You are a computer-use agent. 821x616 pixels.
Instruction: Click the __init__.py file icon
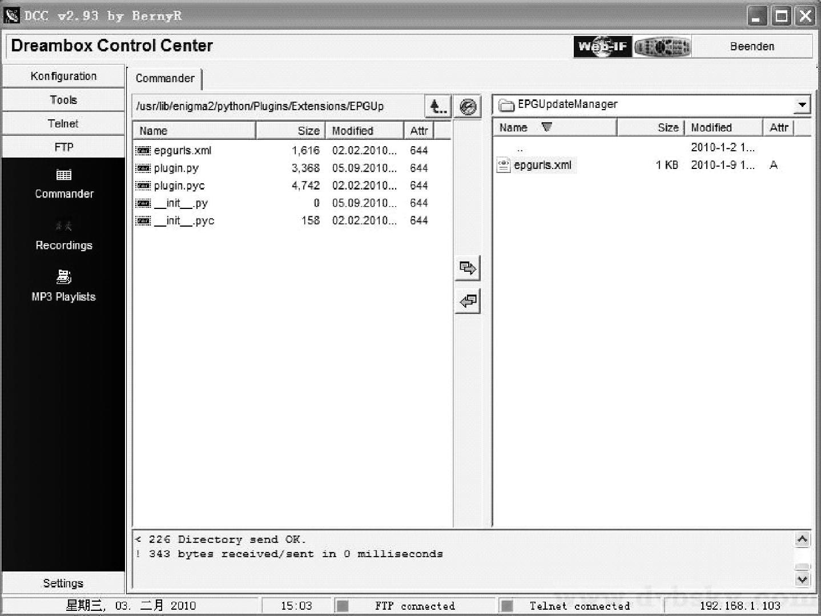tap(143, 203)
